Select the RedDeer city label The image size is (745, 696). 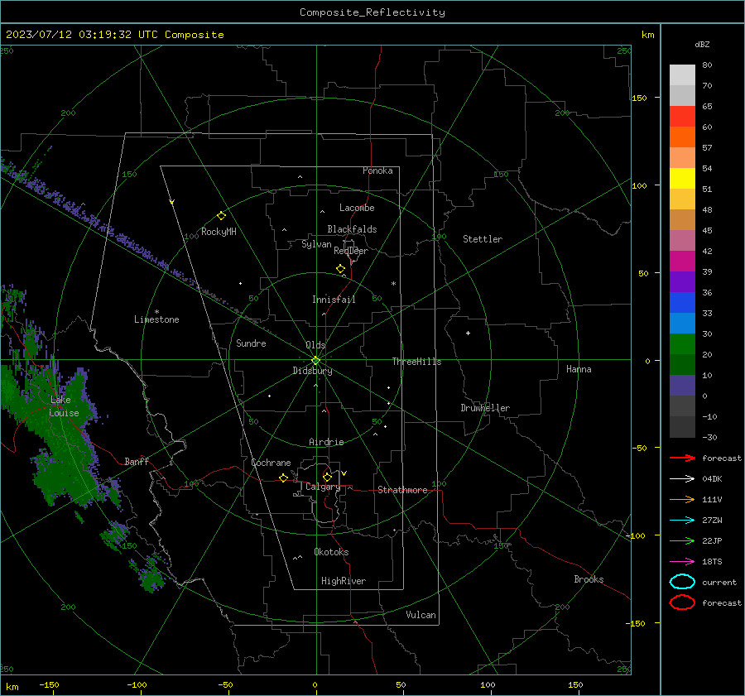tap(351, 251)
